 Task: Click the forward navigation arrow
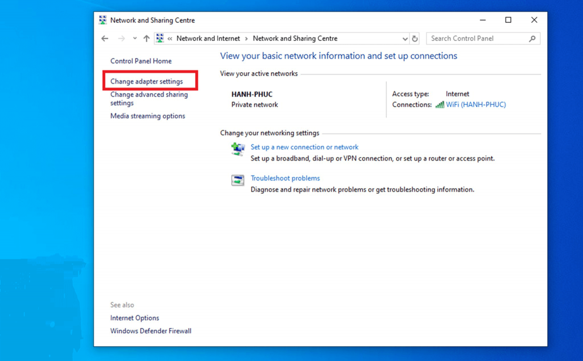(121, 39)
